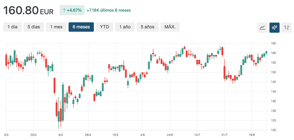
Task: Select the 1 día time range
Action: pos(12,27)
